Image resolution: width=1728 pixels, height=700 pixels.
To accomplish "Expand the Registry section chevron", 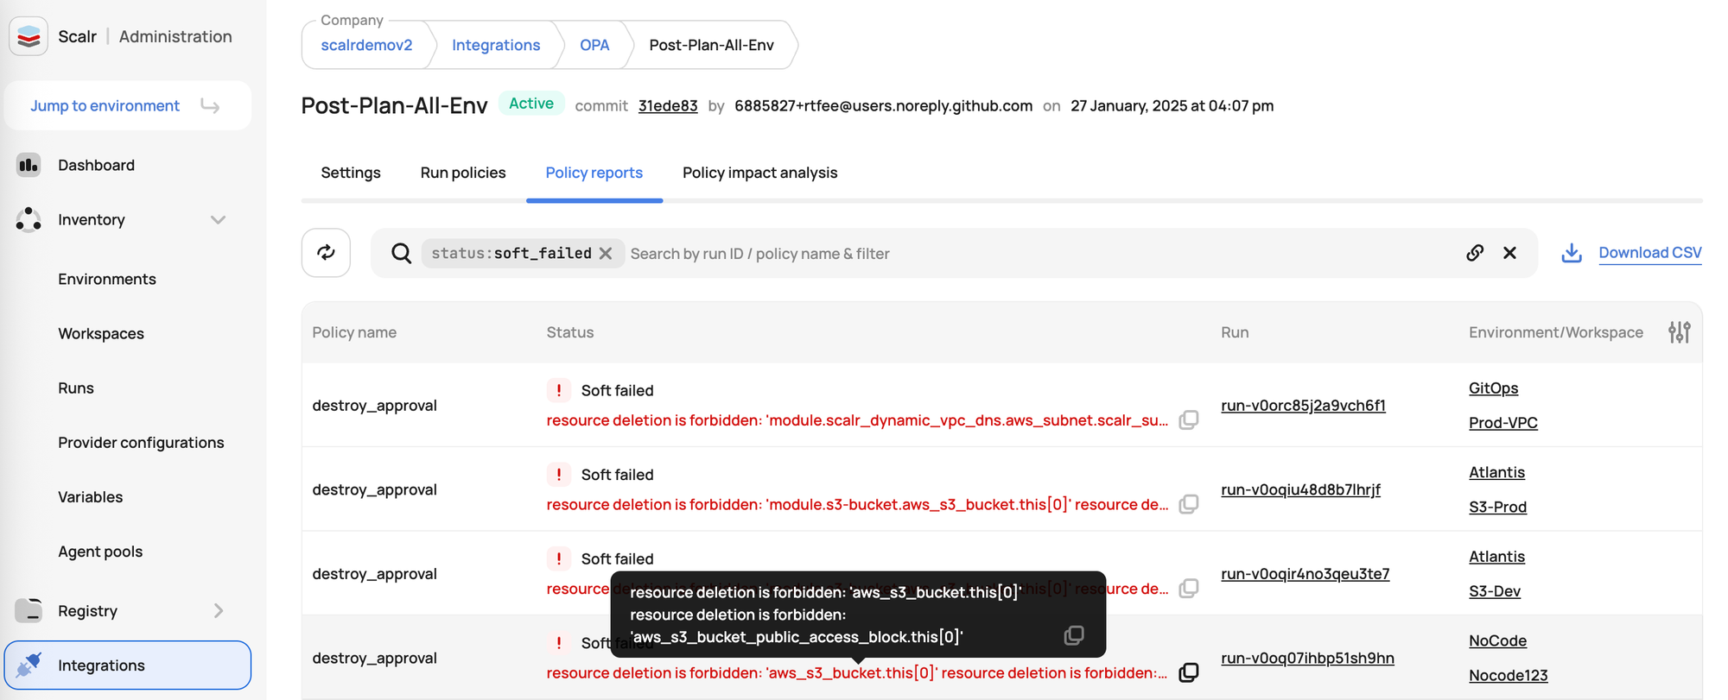I will 218,610.
